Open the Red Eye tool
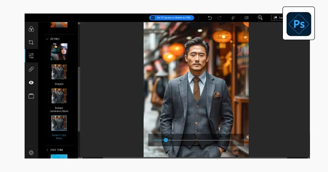Viewport: 328px width, 172px height. 31,83
